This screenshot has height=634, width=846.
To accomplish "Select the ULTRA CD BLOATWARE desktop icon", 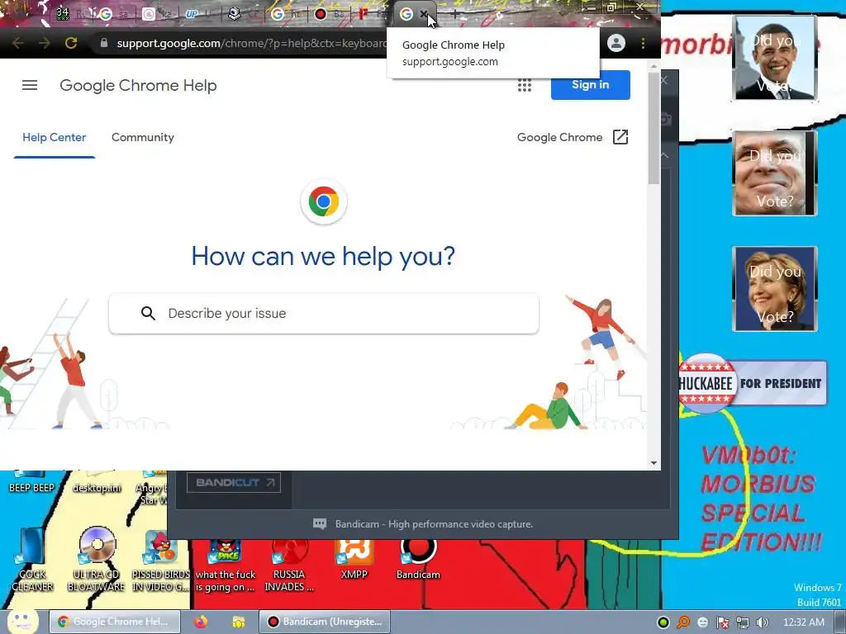I will tap(97, 560).
